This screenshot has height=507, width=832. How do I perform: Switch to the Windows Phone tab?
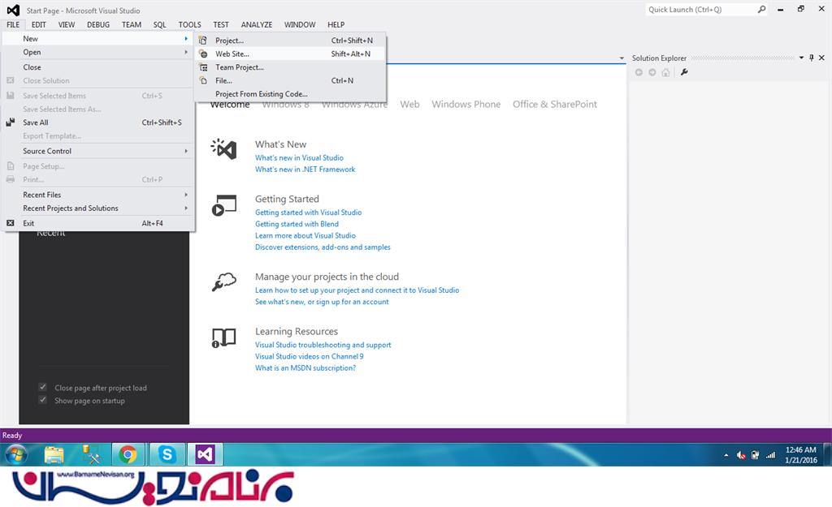point(466,105)
